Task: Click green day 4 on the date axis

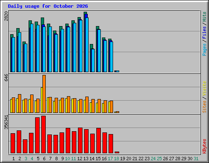Action: coord(32,159)
